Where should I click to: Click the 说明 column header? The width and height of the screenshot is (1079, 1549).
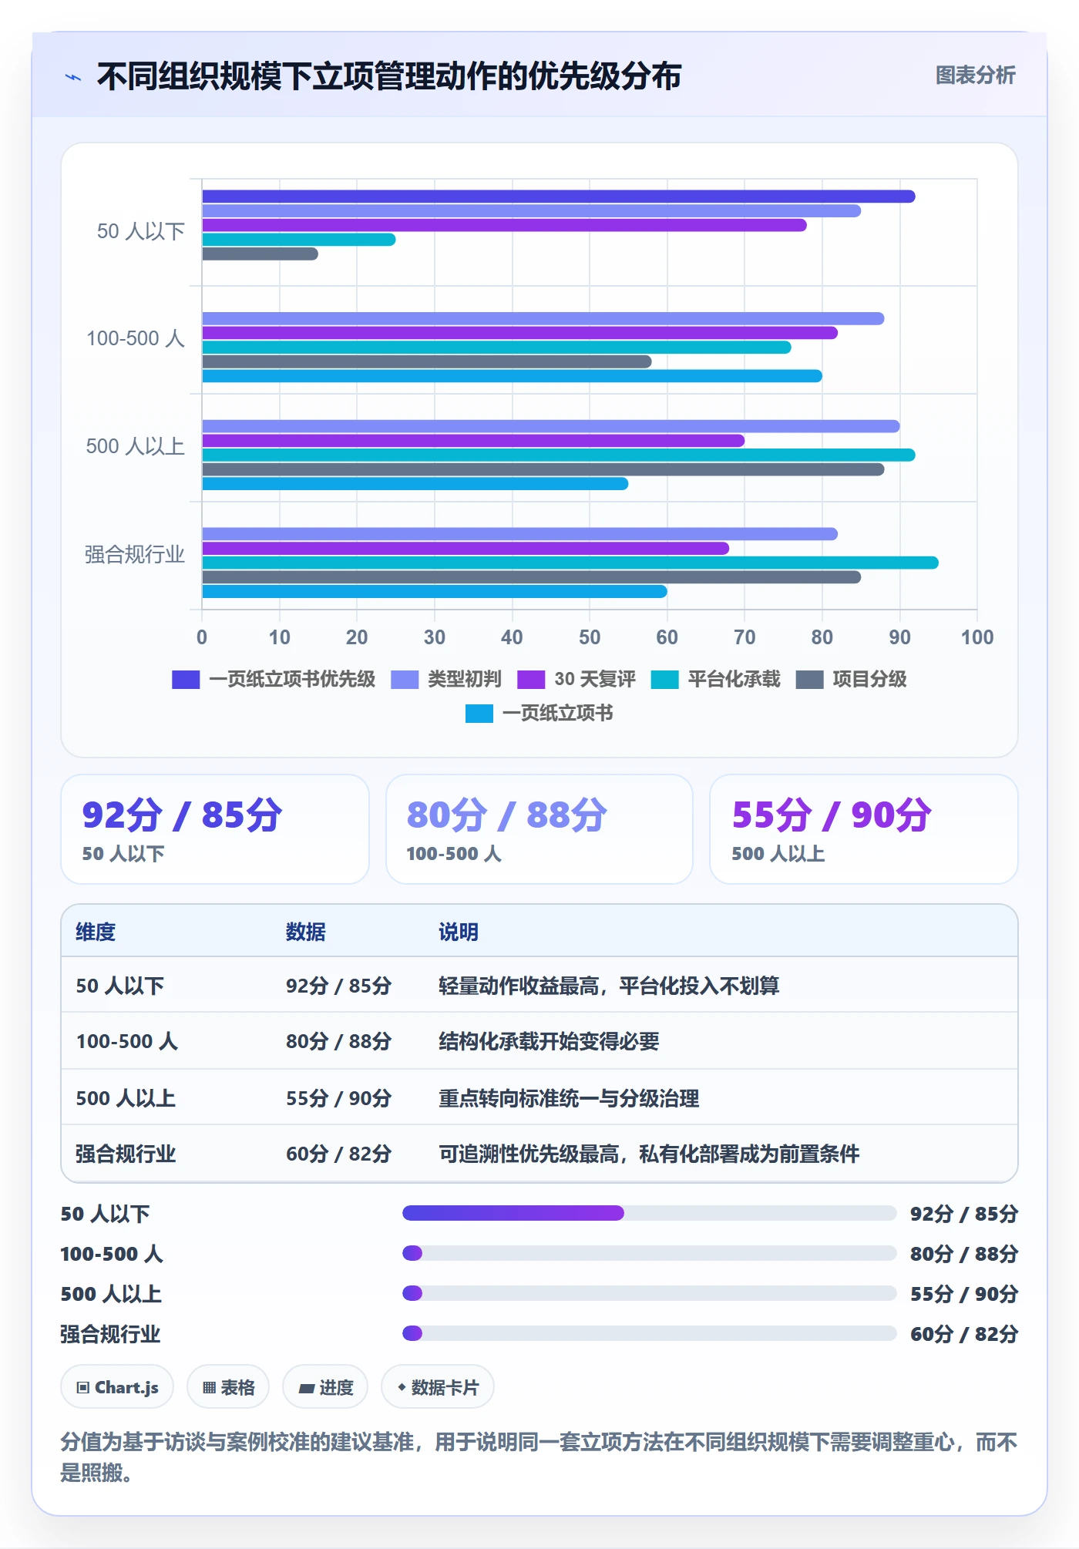tap(459, 932)
